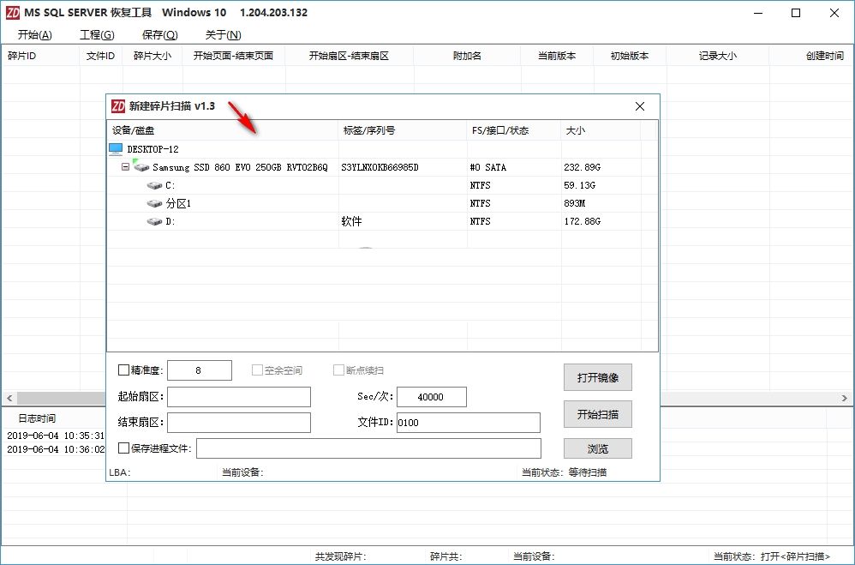The height and width of the screenshot is (565, 855).
Task: Click the 文件ID input field
Action: point(469,423)
